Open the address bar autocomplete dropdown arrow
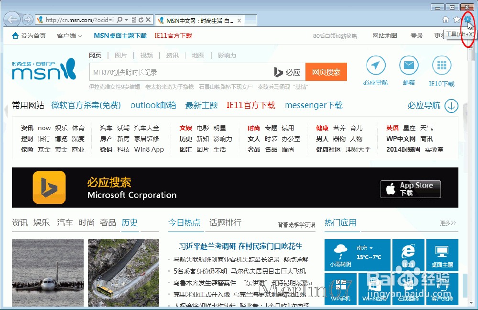The image size is (478, 310). [x=126, y=20]
